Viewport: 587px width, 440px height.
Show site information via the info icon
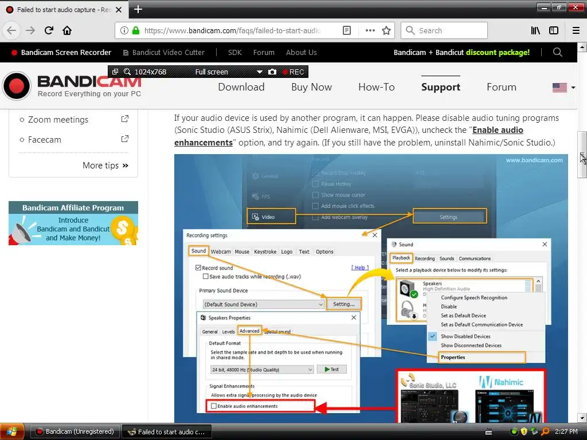124,30
